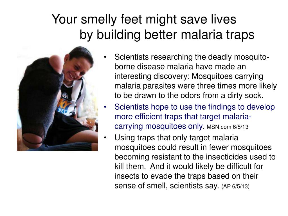Click the blue line 'more efficient traps that target malaria-'
Screen dimensions: 288x216
point(183,117)
